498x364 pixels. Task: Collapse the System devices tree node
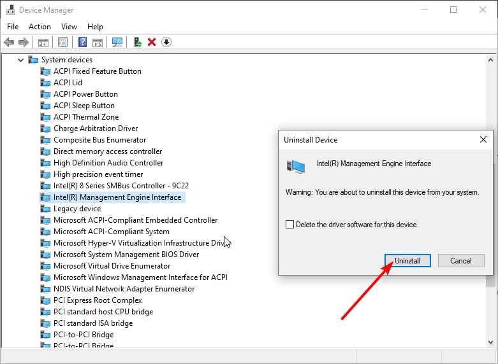pyautogui.click(x=20, y=60)
